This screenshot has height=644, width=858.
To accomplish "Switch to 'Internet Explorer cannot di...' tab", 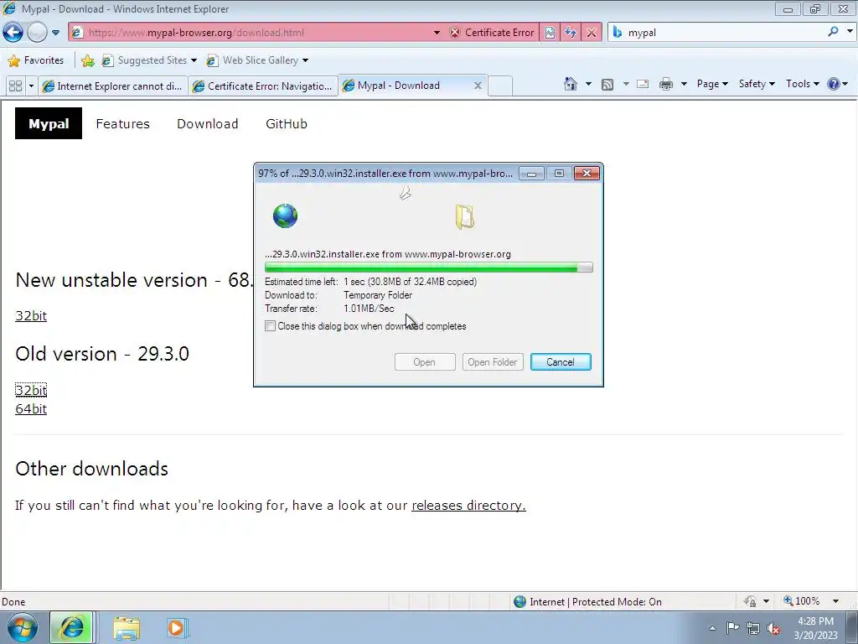I will [113, 86].
